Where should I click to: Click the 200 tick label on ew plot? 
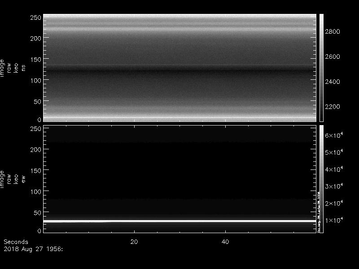[36, 150]
